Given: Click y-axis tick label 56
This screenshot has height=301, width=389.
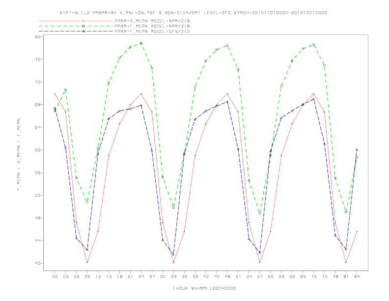Looking at the screenshot, I should tap(38, 173).
